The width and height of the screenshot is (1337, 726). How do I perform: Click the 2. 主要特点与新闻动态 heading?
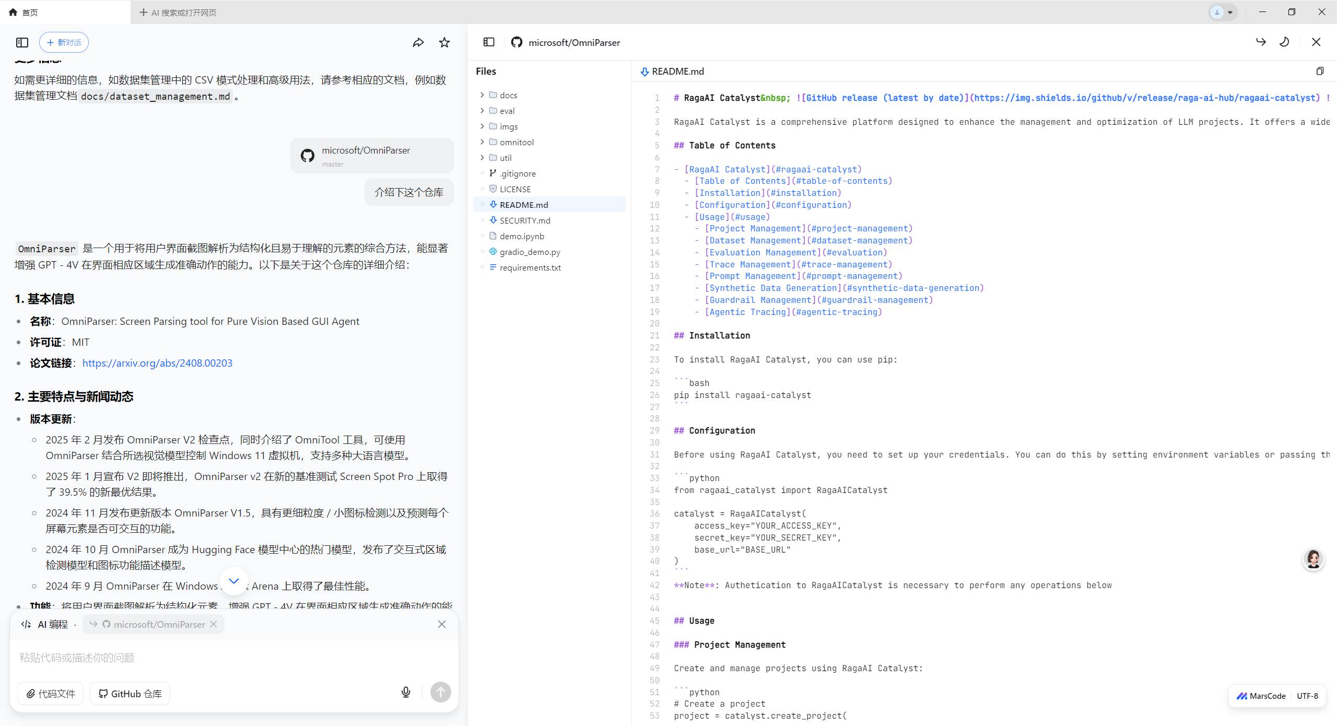coord(74,396)
